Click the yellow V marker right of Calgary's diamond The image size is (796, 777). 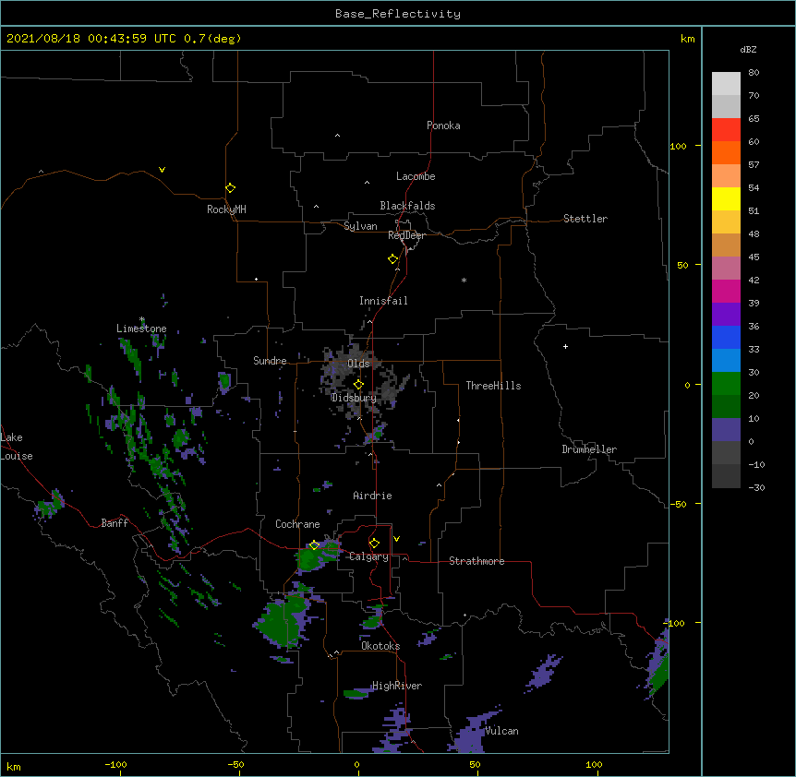click(396, 539)
